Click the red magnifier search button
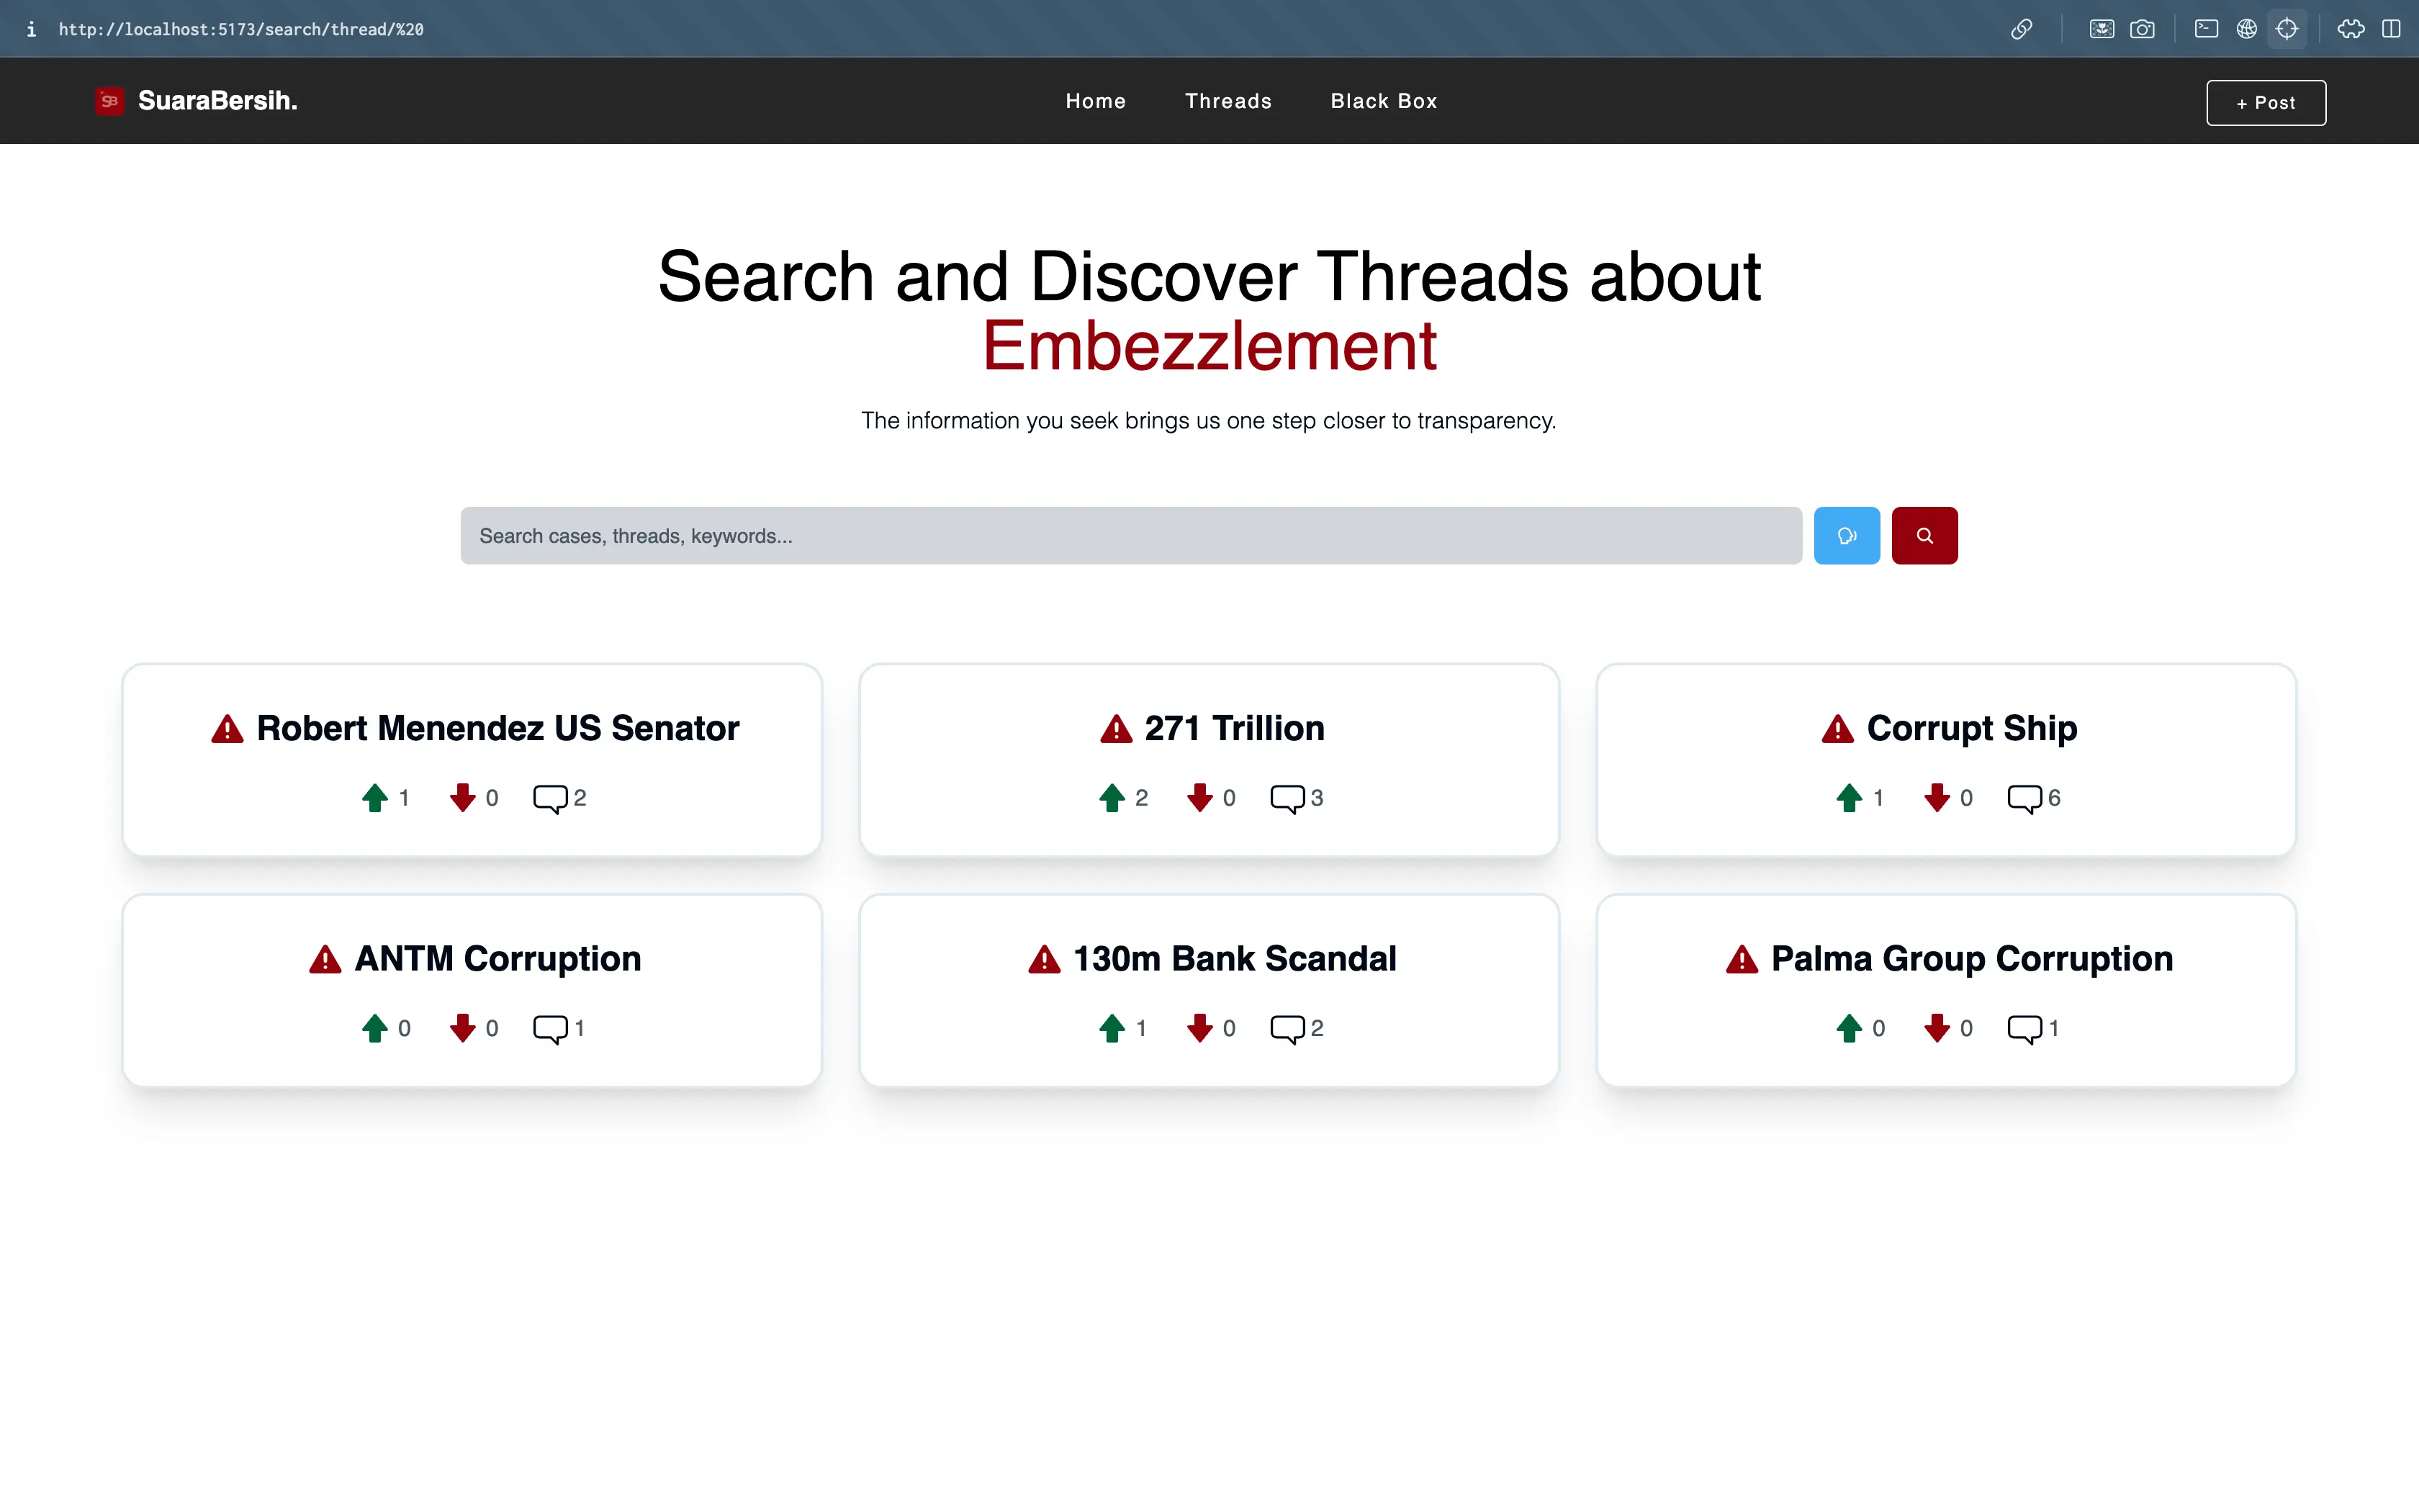The image size is (2419, 1512). coord(1924,536)
